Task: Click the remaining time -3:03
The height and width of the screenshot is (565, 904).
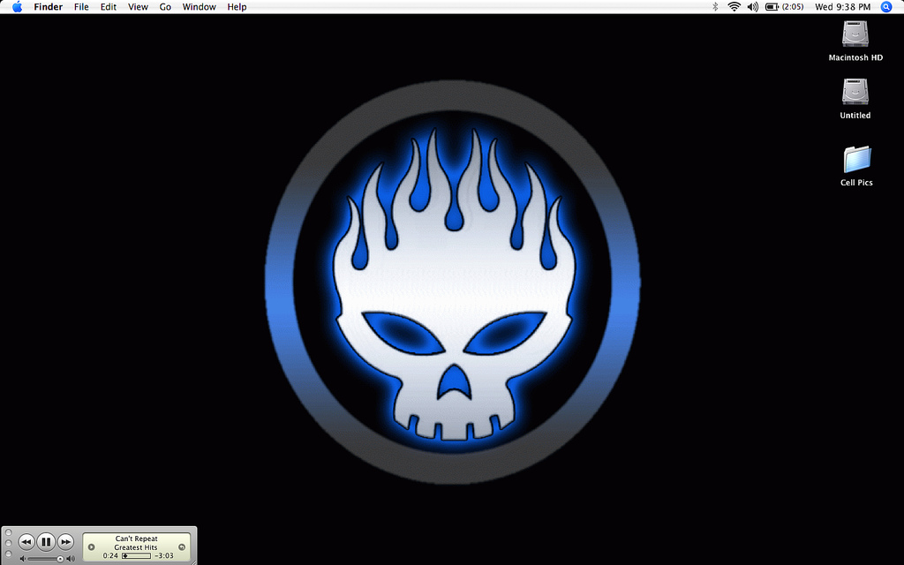Action: click(x=164, y=556)
